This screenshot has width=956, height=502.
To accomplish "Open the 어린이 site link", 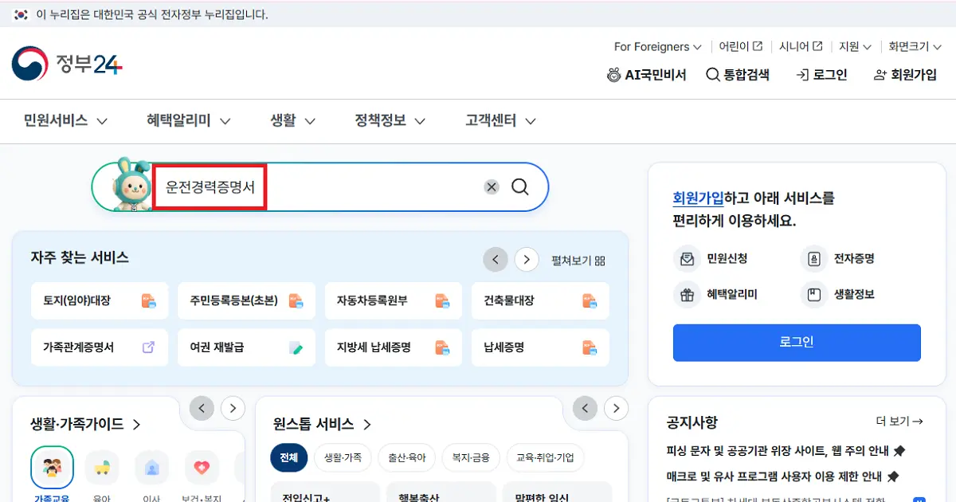I will click(x=740, y=47).
